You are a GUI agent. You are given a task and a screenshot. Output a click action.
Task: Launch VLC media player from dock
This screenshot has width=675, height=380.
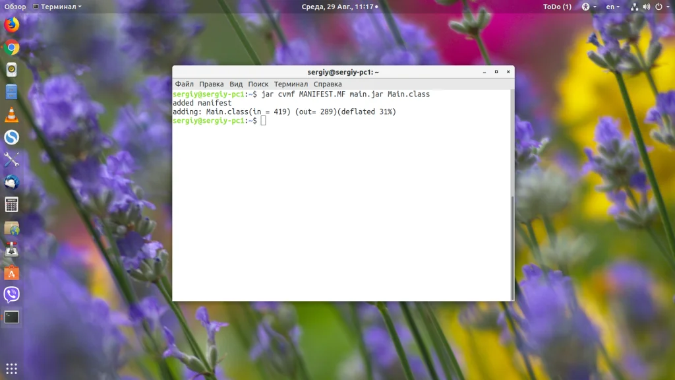click(12, 115)
